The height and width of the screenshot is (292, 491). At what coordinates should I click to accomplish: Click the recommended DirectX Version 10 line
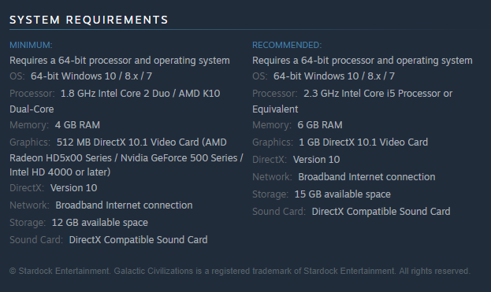(296, 160)
